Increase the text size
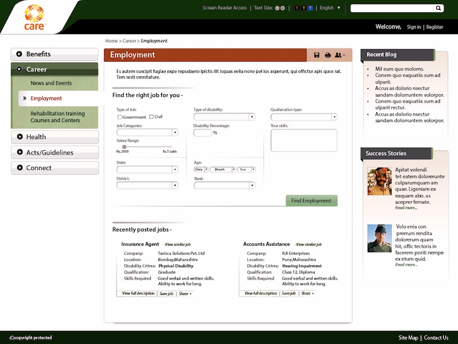This screenshot has width=458, height=344. pyautogui.click(x=282, y=8)
